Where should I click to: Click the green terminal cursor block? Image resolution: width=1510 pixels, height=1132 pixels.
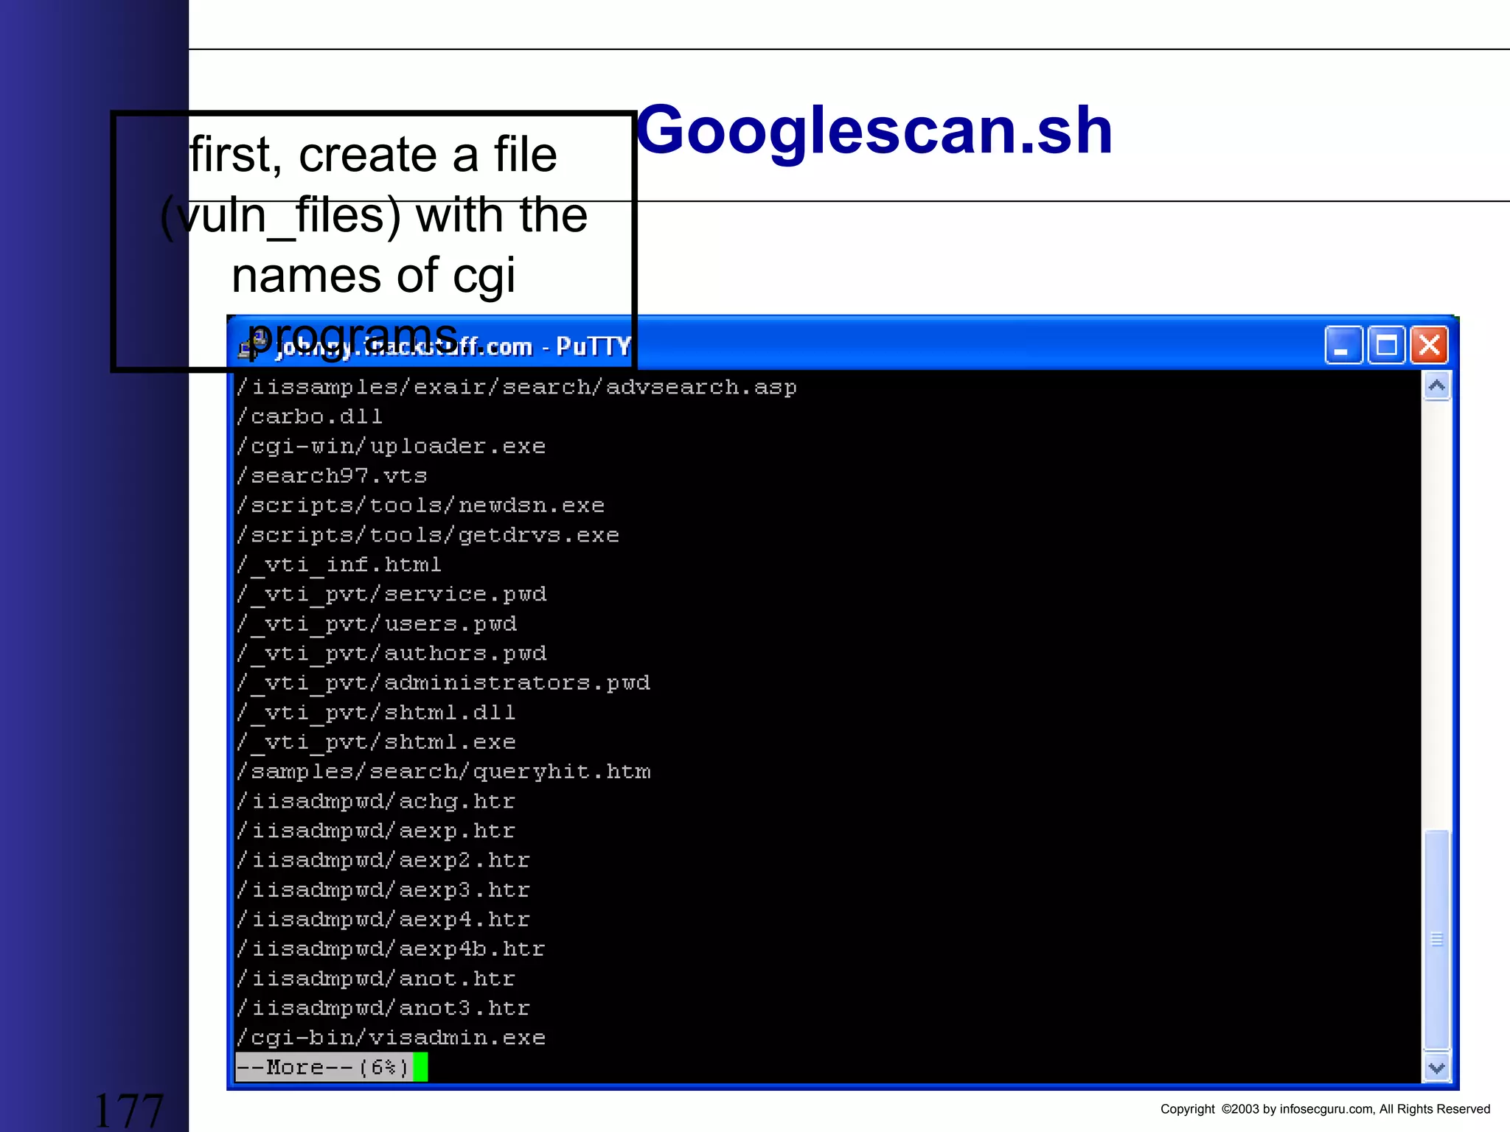pos(420,1067)
